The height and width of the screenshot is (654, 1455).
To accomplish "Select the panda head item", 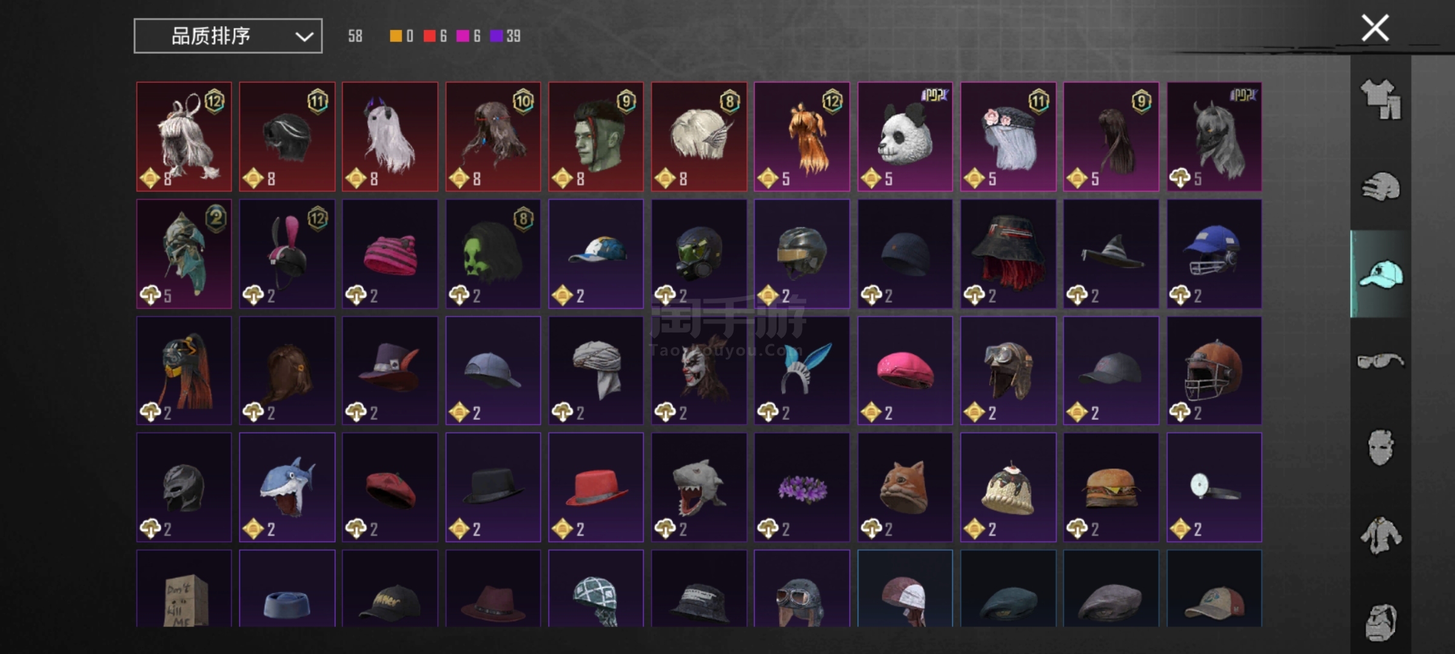I will click(905, 137).
